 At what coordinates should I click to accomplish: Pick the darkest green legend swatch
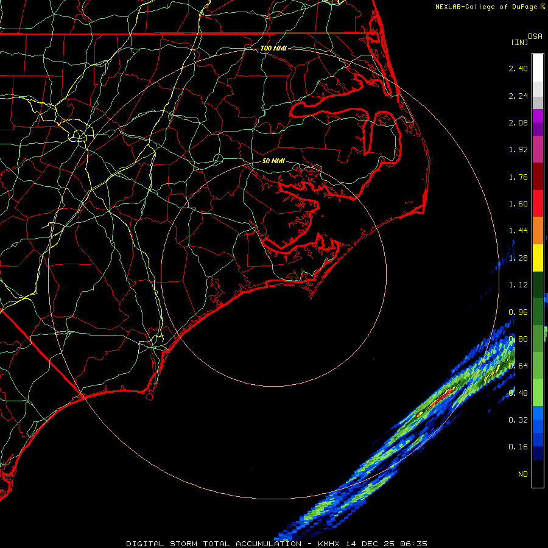pos(538,284)
